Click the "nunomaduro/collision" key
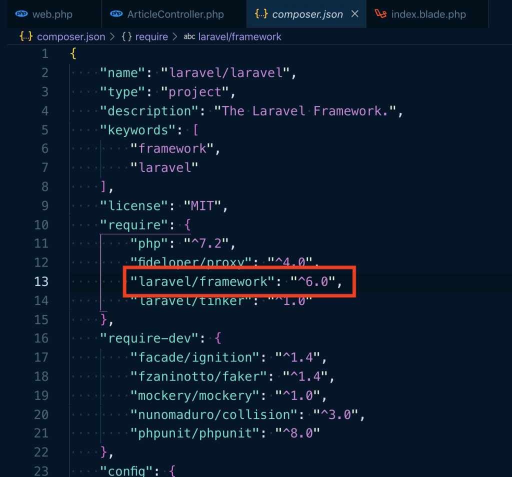Viewport: 512px width, 477px height. (214, 414)
